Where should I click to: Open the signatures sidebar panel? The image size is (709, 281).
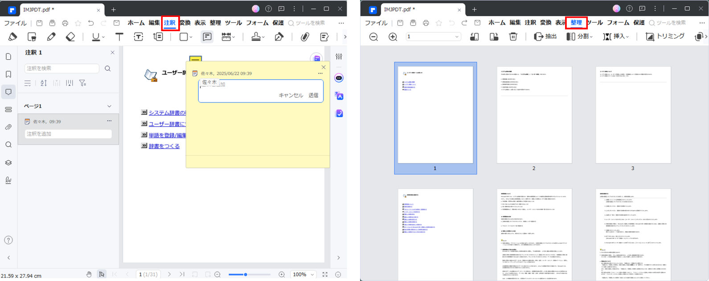click(x=8, y=180)
